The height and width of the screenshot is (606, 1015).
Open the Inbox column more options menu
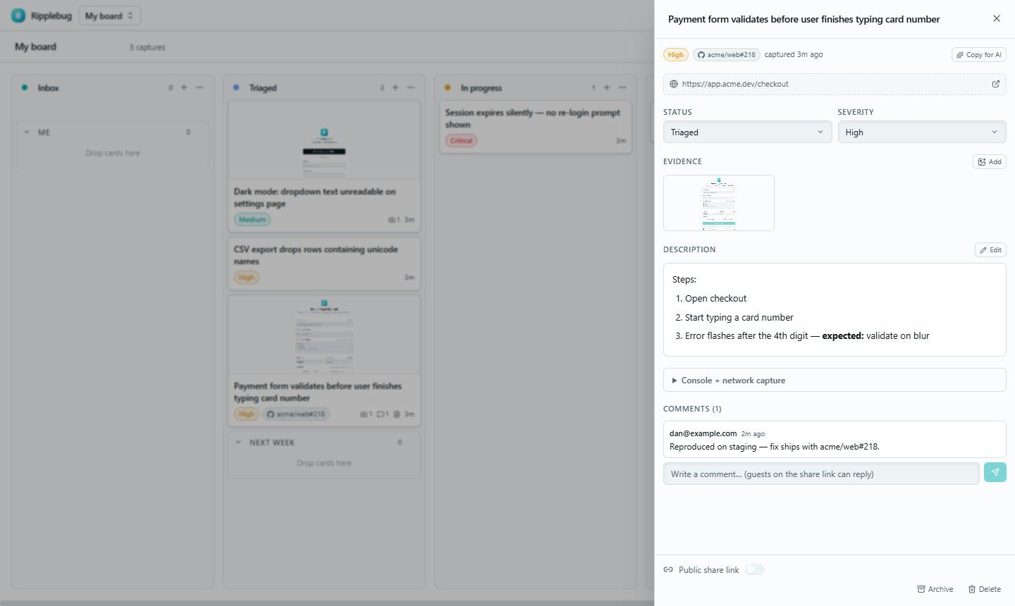[199, 87]
